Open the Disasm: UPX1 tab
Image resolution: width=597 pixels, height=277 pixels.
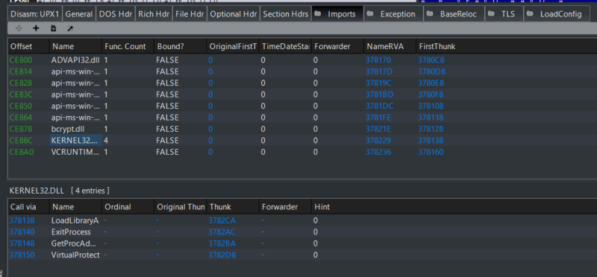point(34,14)
